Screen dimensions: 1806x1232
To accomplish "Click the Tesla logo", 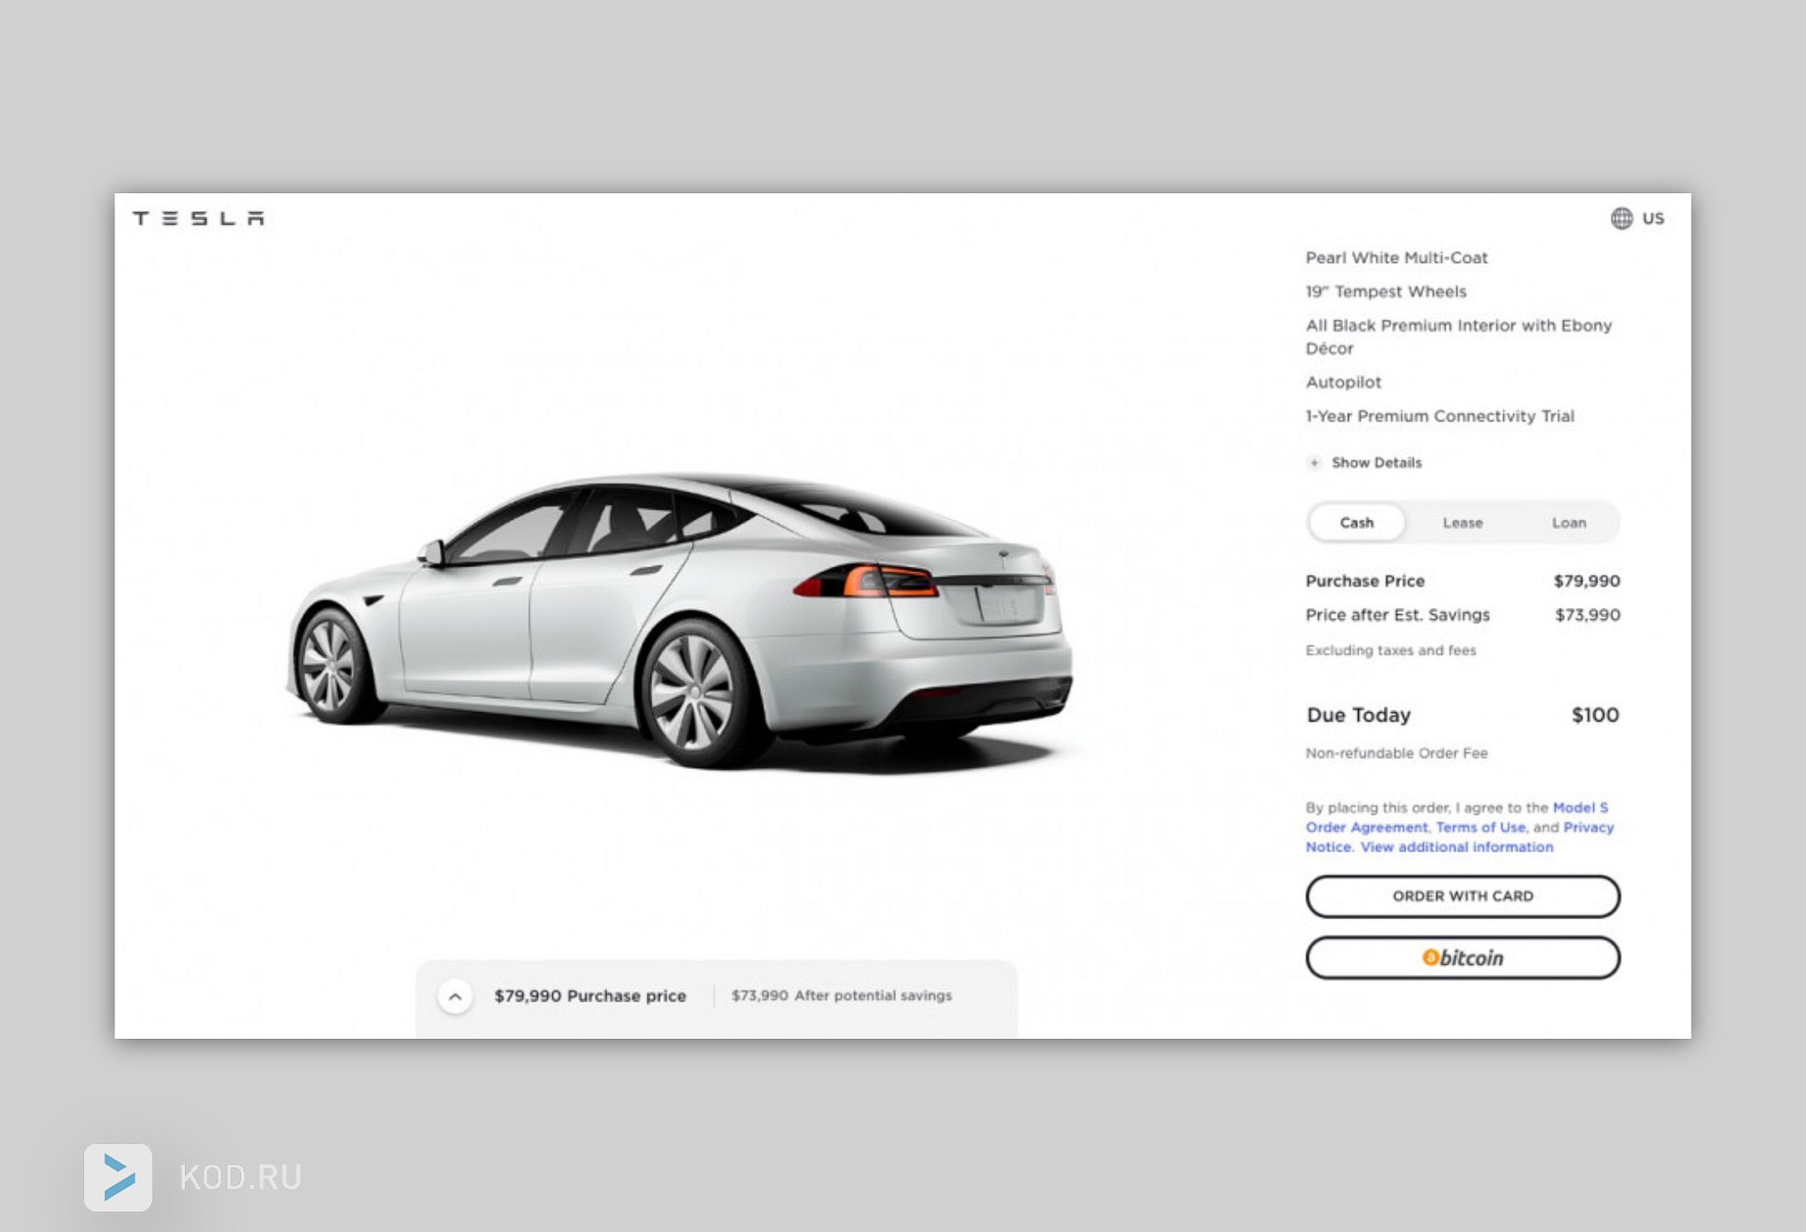I will pos(199,218).
